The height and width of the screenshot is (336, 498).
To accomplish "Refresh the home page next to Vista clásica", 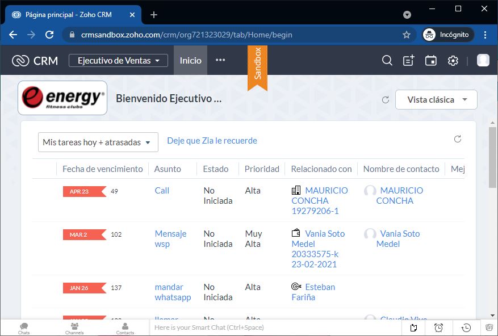I will point(386,100).
